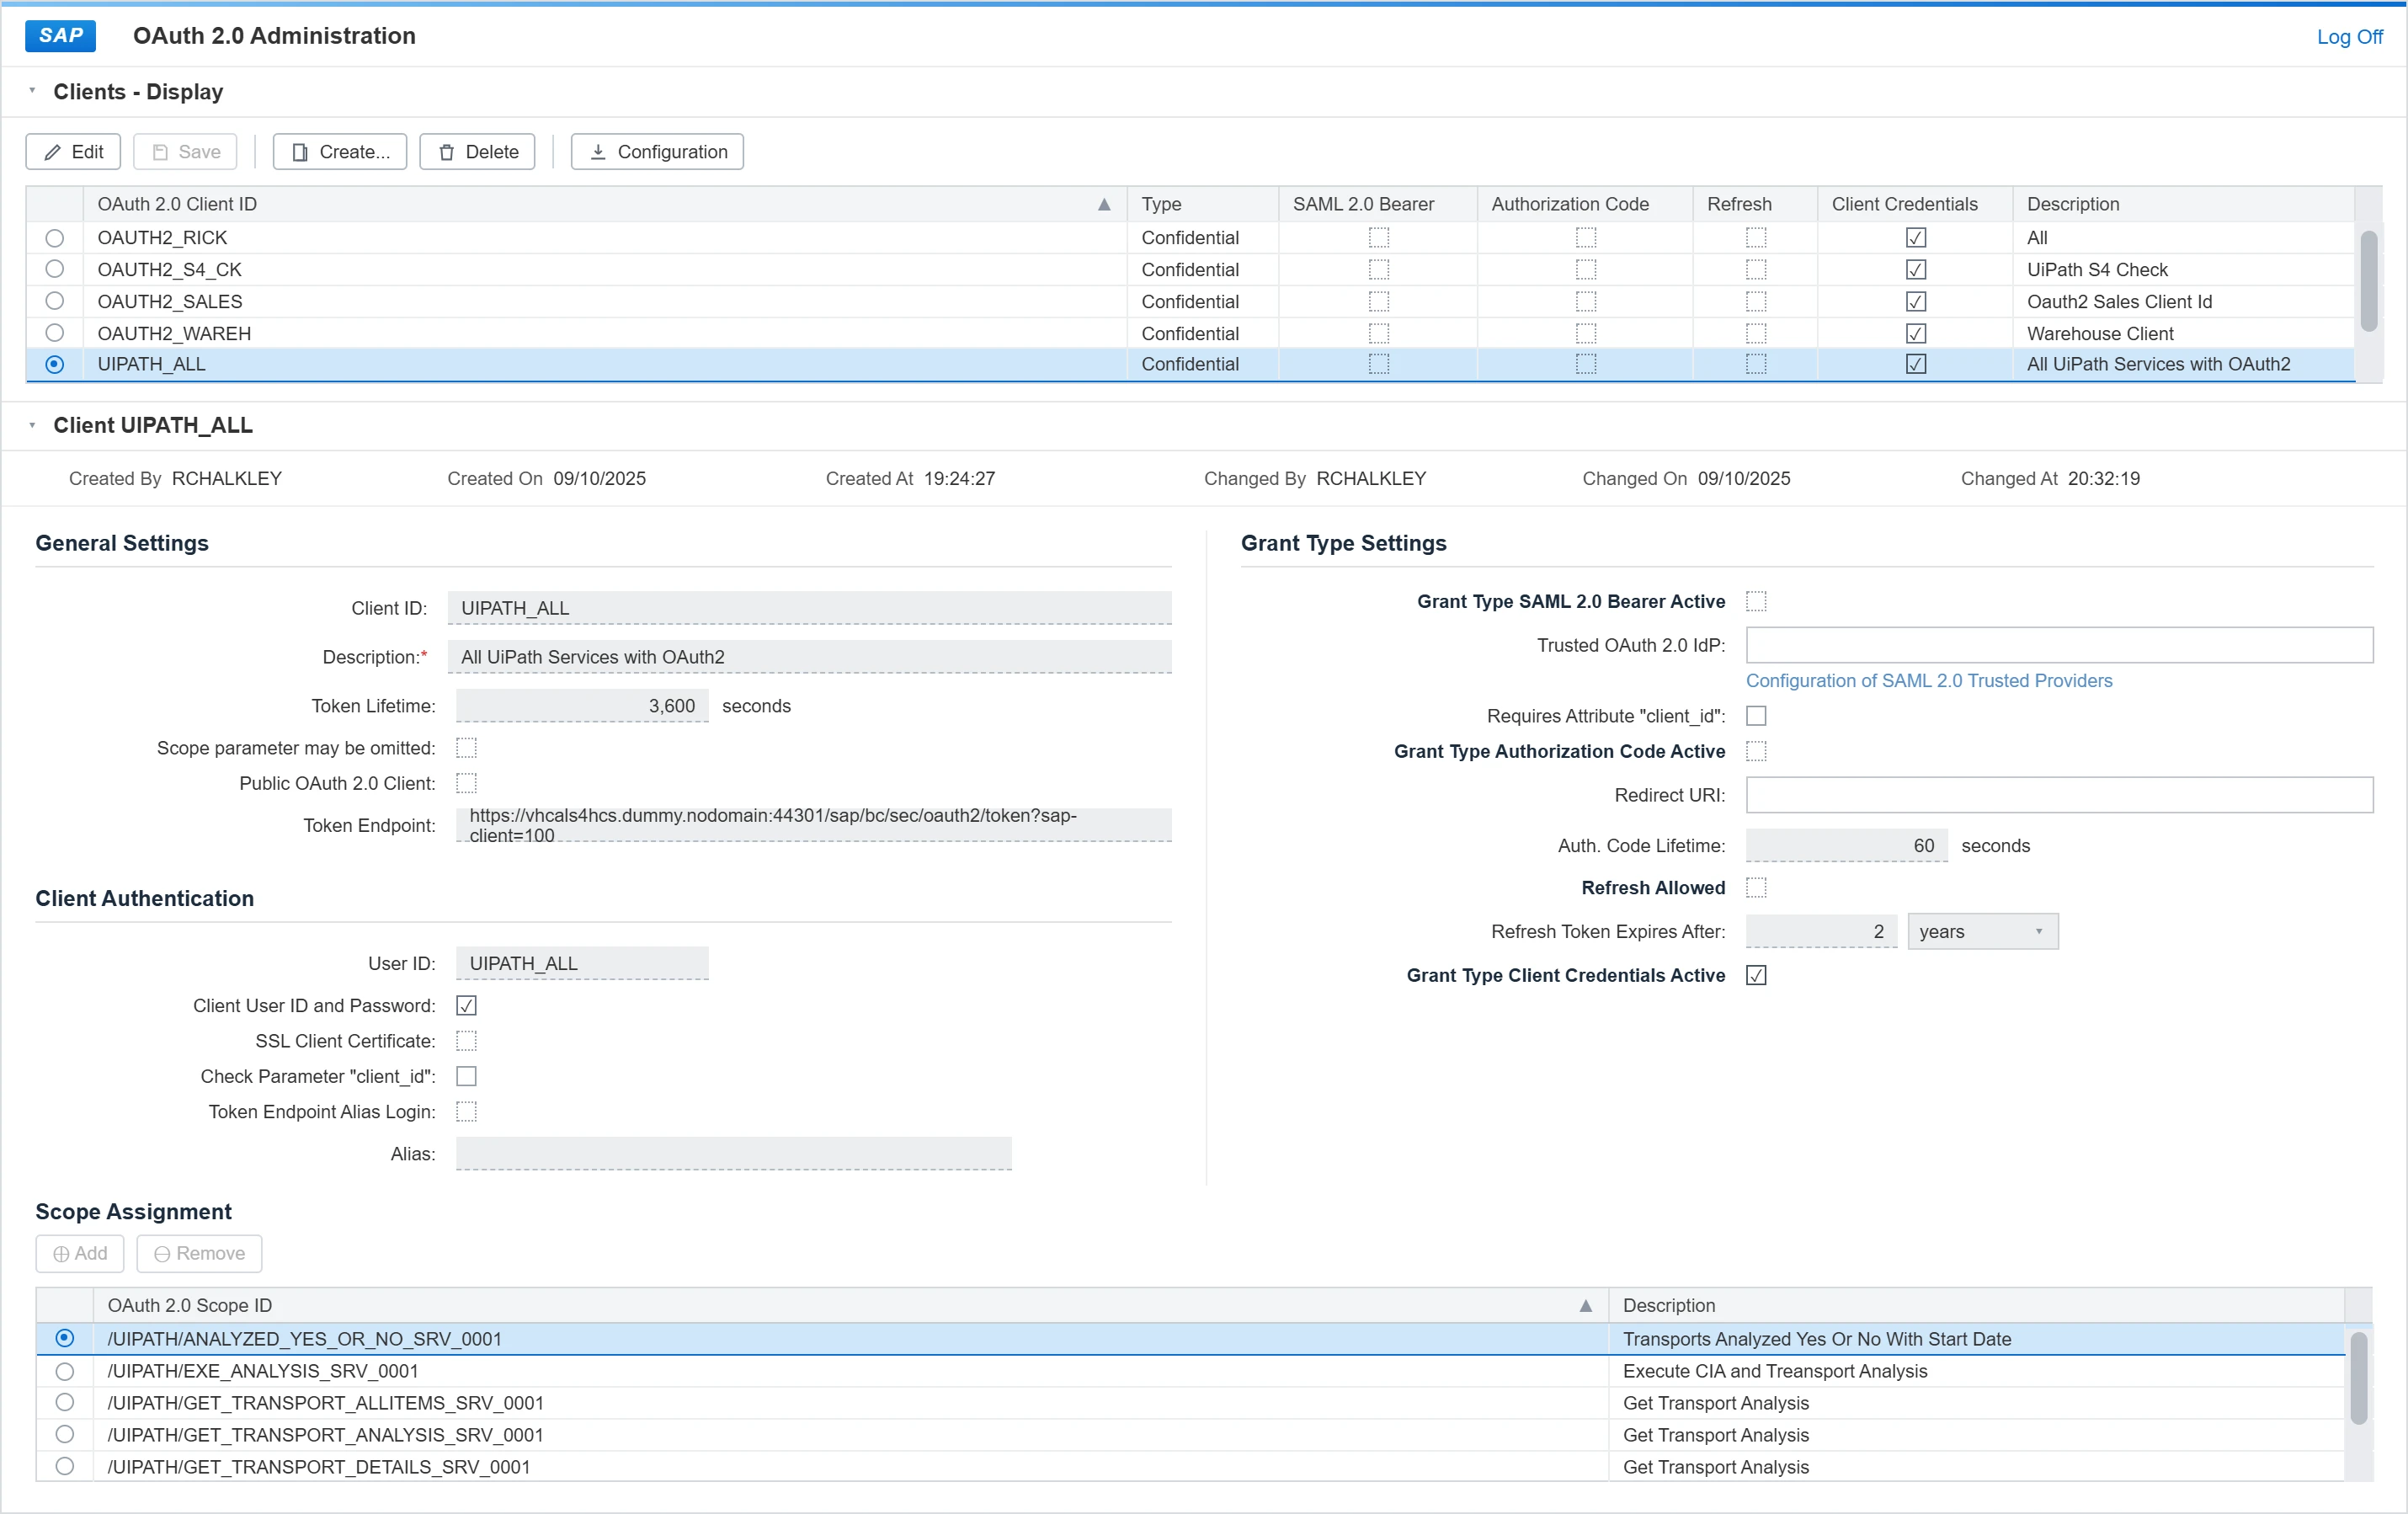
Task: Toggle Authorization Code checkbox for OAUTH2_S4_CK
Action: (x=1585, y=269)
